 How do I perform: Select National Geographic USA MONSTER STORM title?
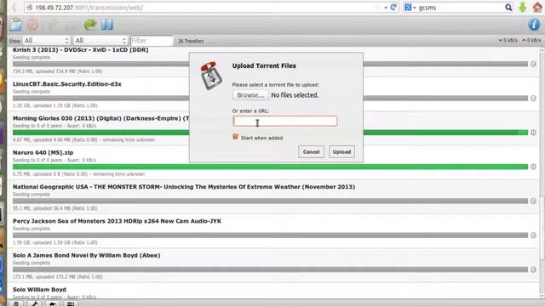coord(184,187)
